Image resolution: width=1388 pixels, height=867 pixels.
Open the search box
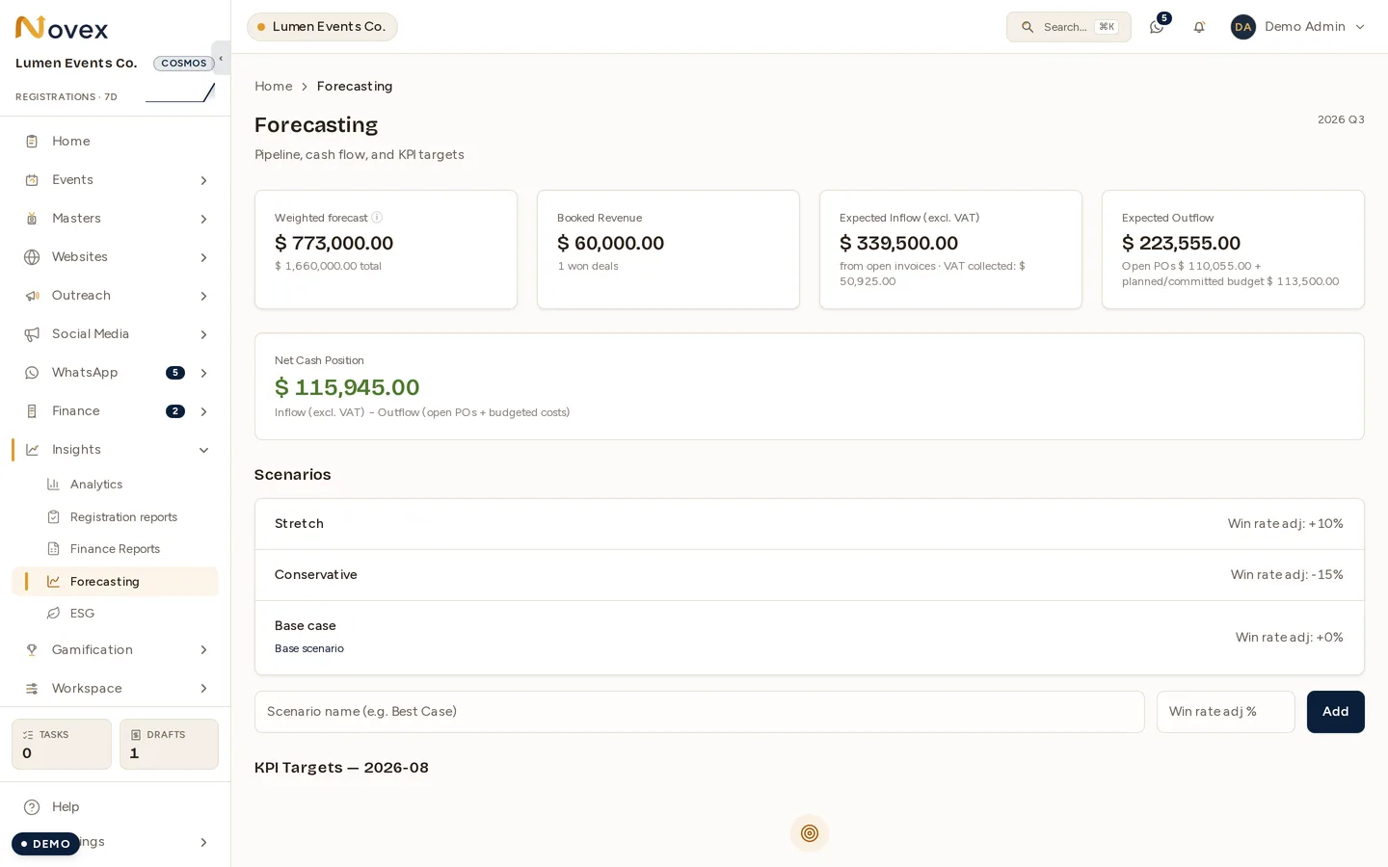pos(1069,27)
